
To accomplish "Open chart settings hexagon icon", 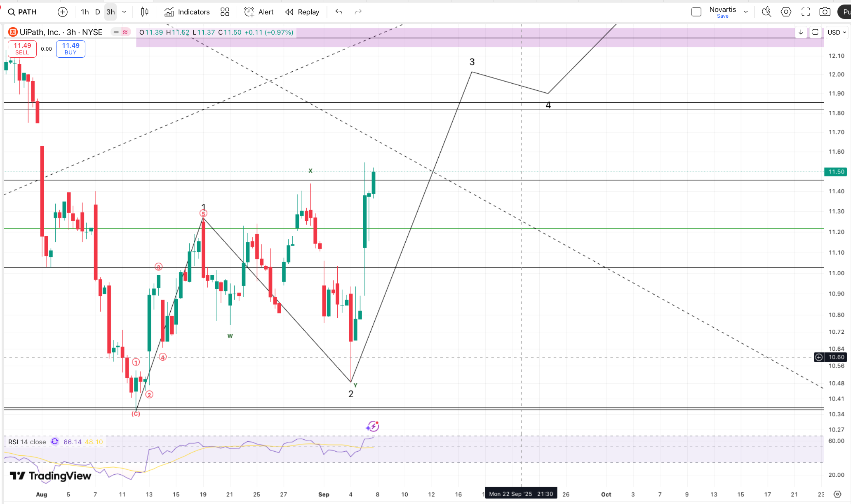I will pyautogui.click(x=786, y=12).
